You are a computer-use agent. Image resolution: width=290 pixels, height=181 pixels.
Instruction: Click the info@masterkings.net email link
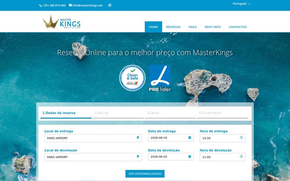pyautogui.click(x=87, y=6)
